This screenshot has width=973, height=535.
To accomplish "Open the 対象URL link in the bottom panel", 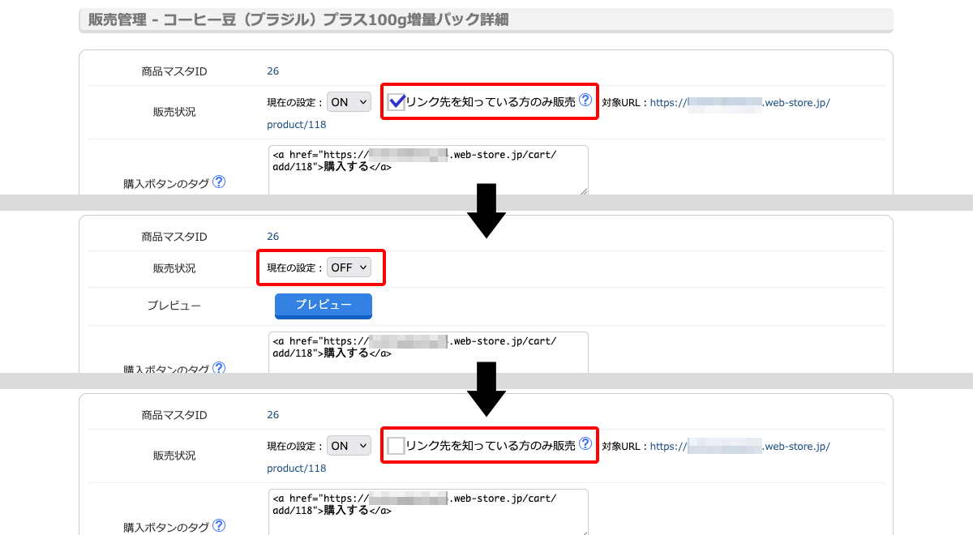I will 739,446.
